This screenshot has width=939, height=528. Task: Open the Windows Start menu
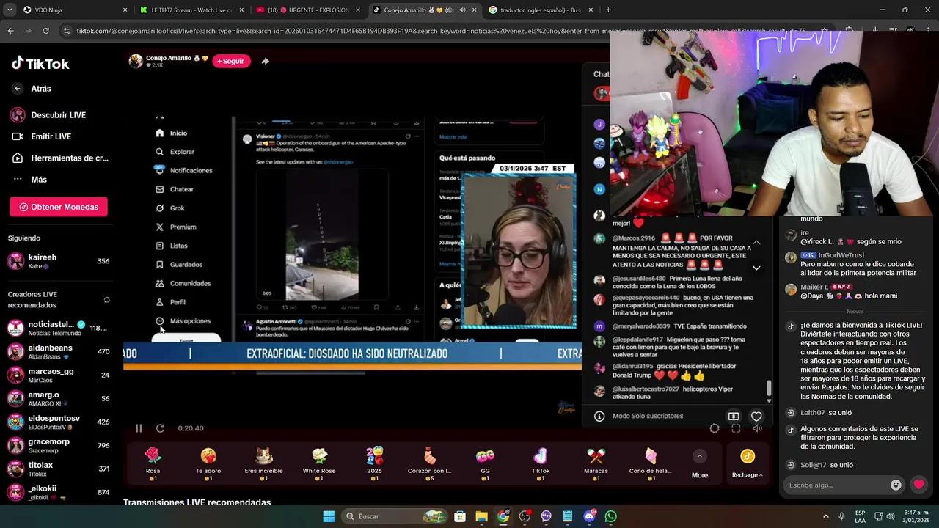329,516
